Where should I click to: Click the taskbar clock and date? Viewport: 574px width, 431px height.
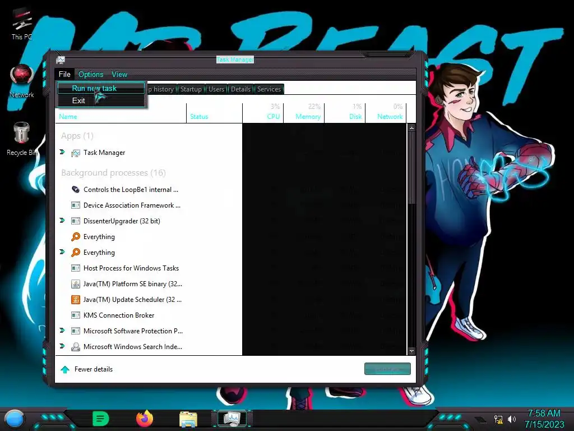[x=544, y=419]
